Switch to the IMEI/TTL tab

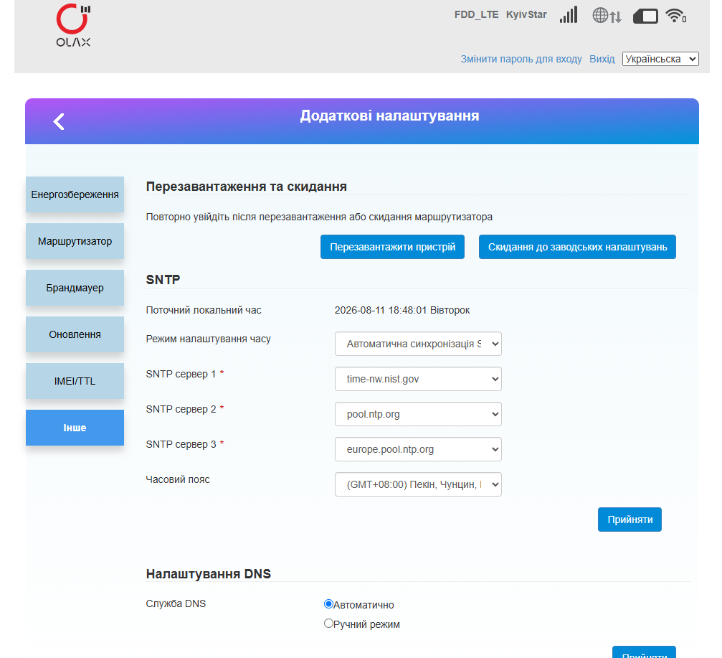click(75, 381)
